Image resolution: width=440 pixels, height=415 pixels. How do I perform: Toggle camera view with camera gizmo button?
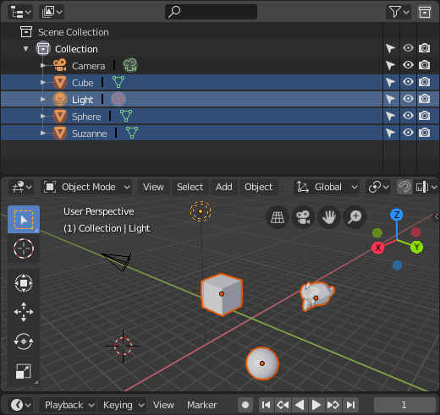303,217
